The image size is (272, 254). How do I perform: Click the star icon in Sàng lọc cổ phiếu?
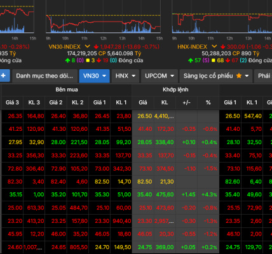coord(239,76)
